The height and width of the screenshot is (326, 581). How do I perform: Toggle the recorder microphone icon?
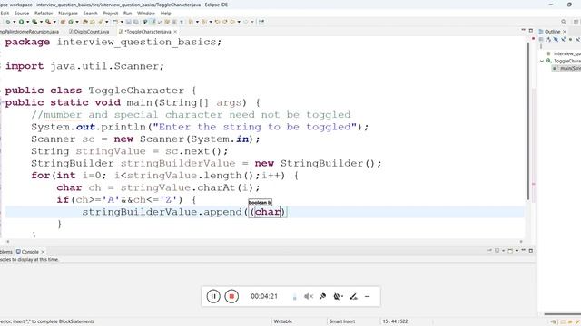coord(323,296)
